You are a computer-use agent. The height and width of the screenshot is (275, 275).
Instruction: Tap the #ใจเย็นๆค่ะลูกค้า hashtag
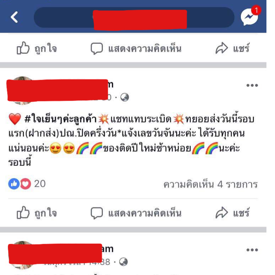(x=60, y=119)
